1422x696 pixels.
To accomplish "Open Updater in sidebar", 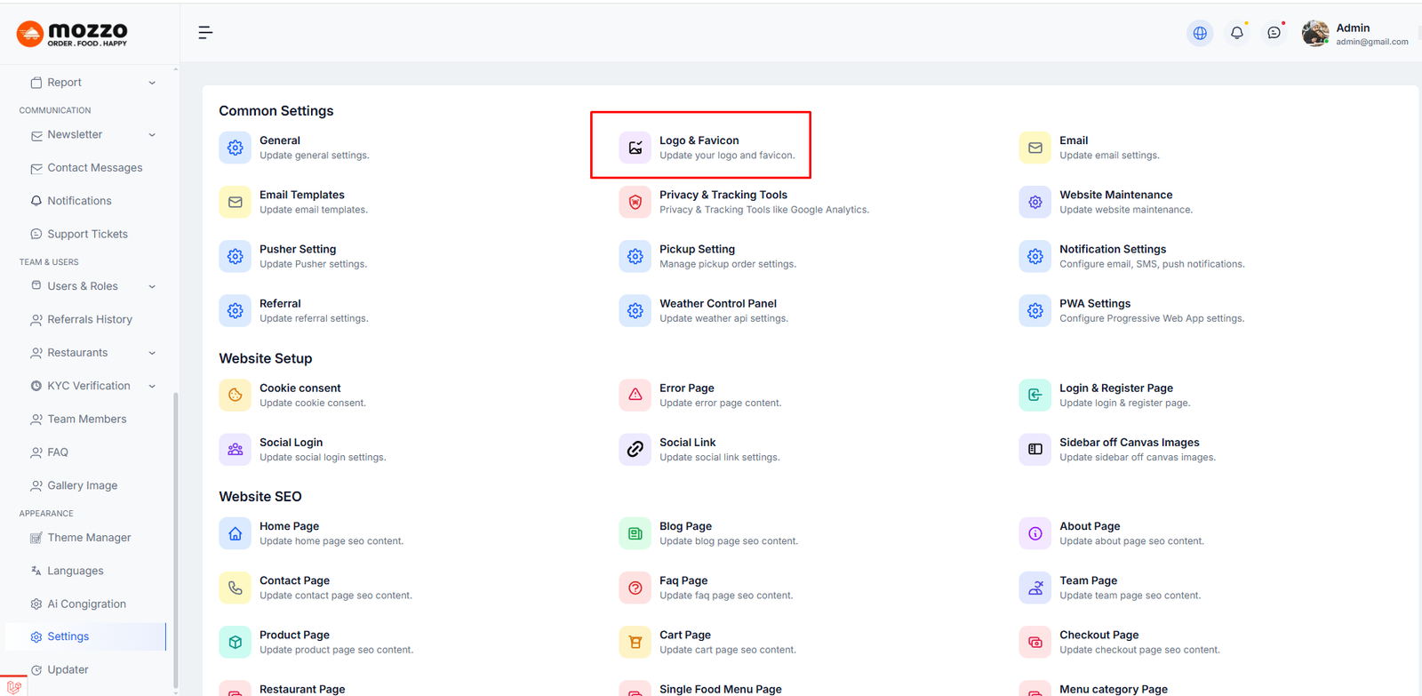I will 60,669.
